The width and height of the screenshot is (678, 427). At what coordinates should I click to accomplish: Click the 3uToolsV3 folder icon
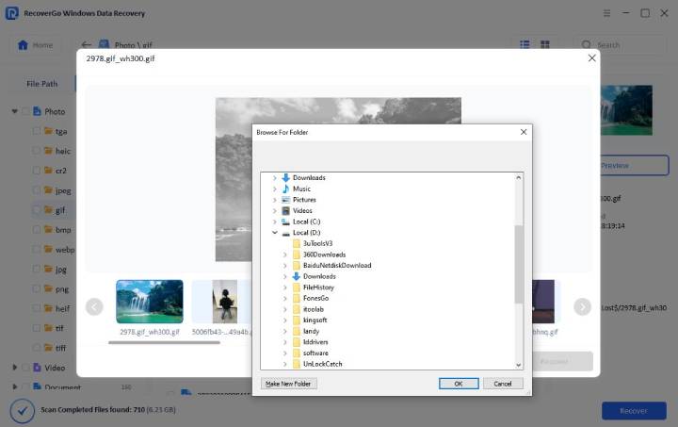tap(297, 243)
